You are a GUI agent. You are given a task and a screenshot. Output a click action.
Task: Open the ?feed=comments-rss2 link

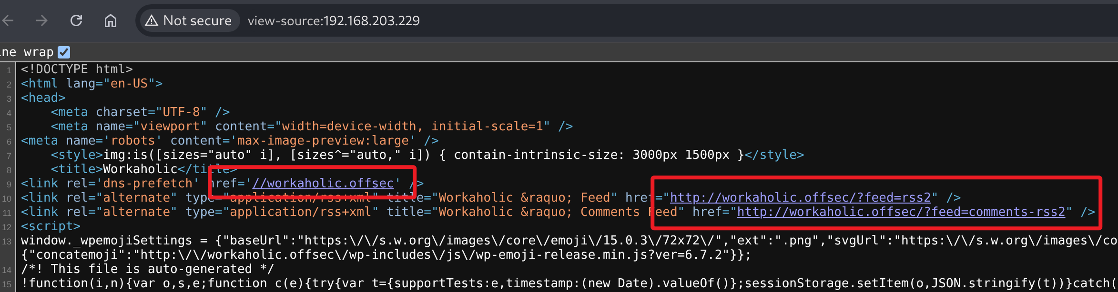[901, 212]
